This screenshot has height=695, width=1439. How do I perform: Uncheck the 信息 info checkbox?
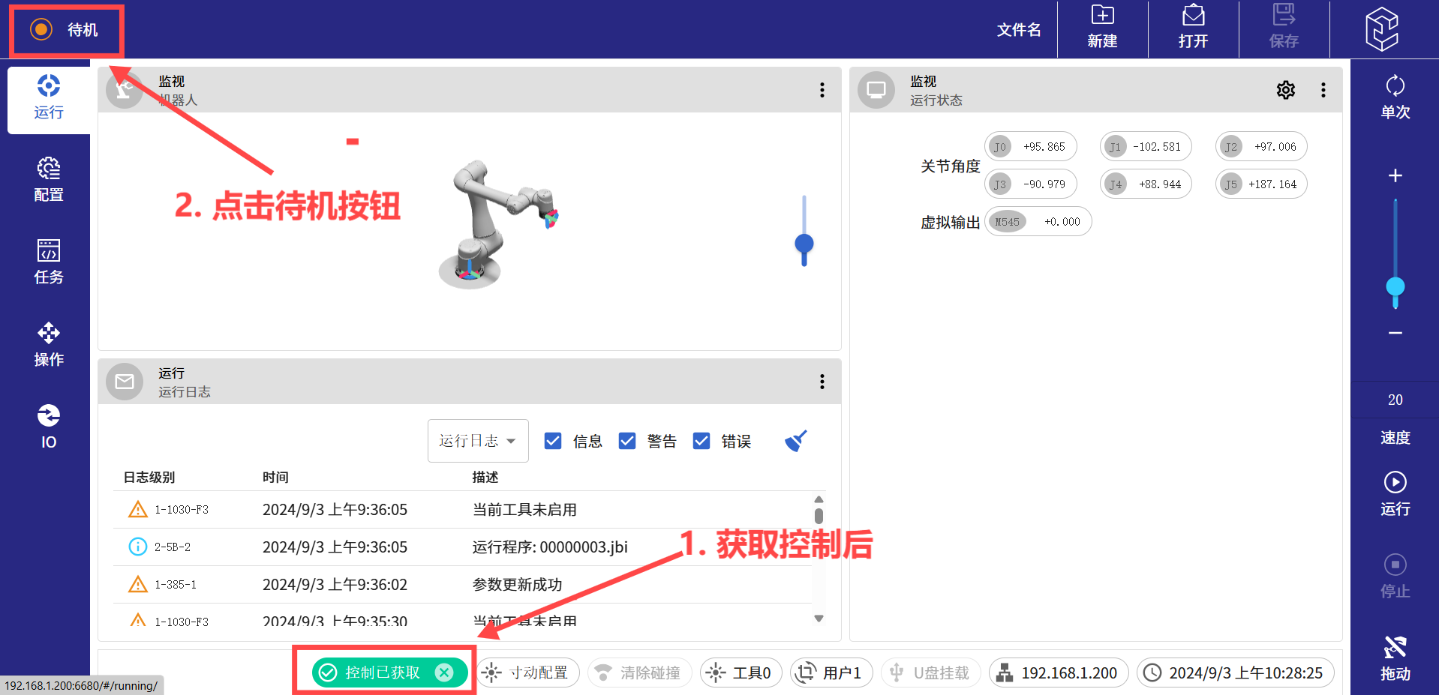tap(553, 441)
